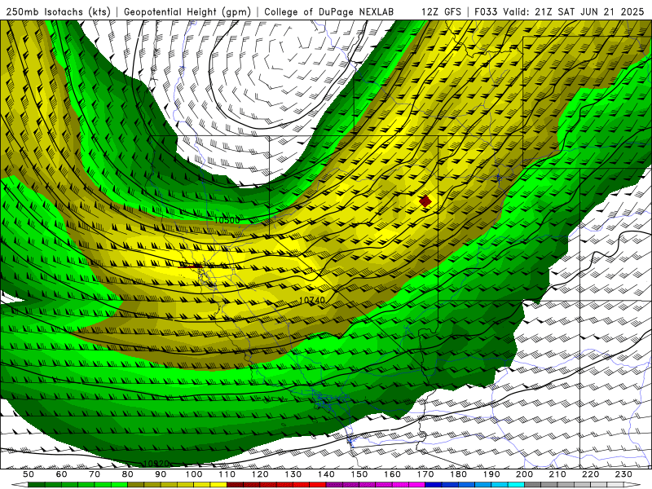Click the 210 value on the color scale
Viewport: 652px width, 489px height.
(x=557, y=474)
